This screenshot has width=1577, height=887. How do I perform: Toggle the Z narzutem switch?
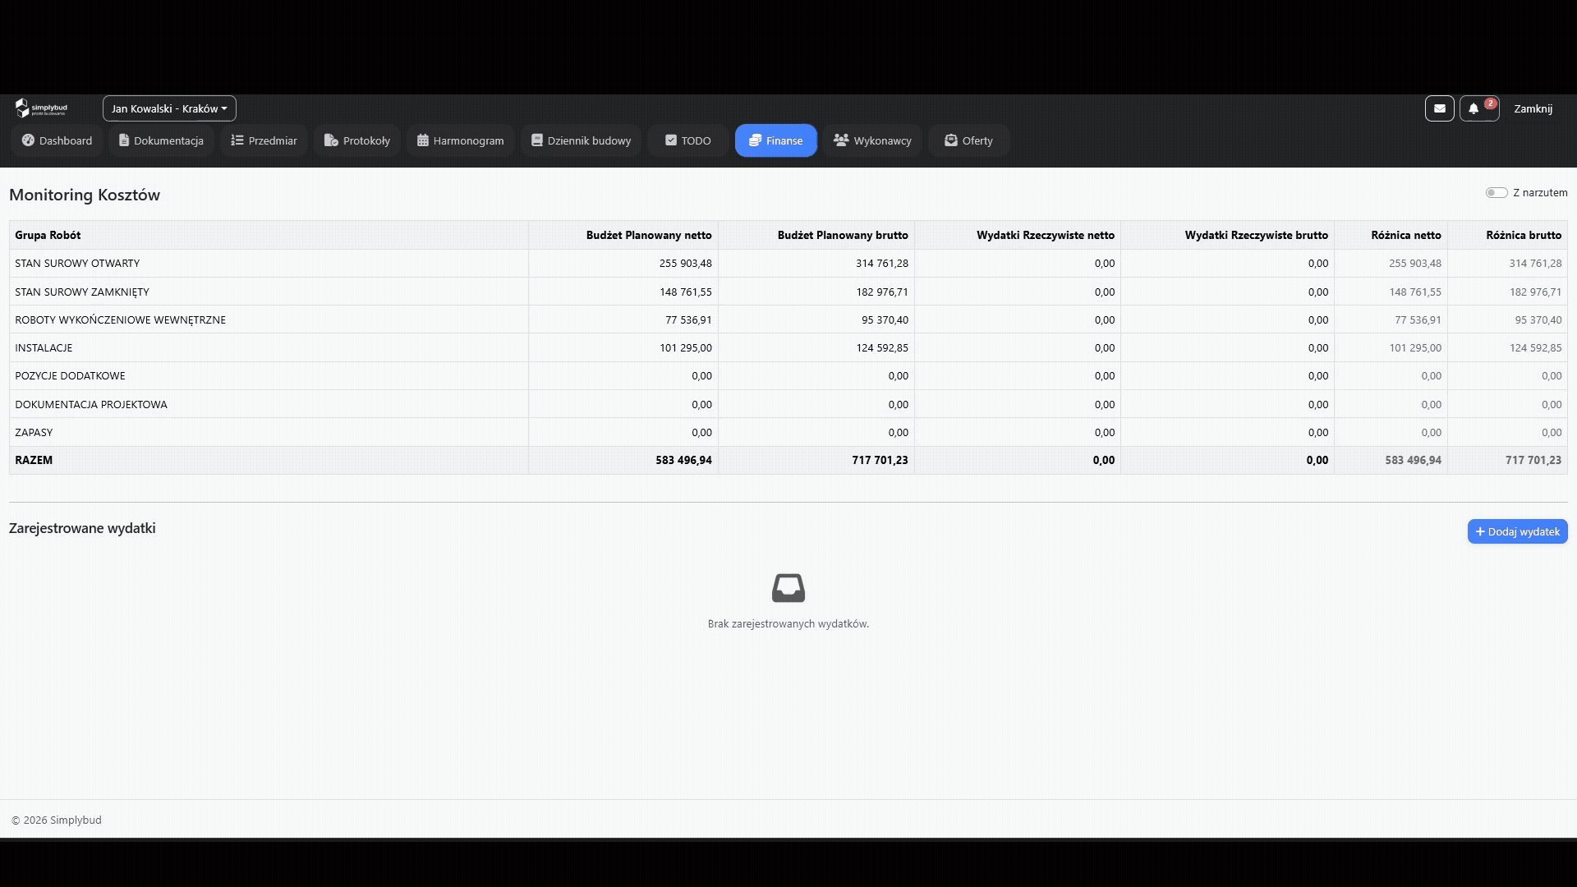[x=1497, y=193]
